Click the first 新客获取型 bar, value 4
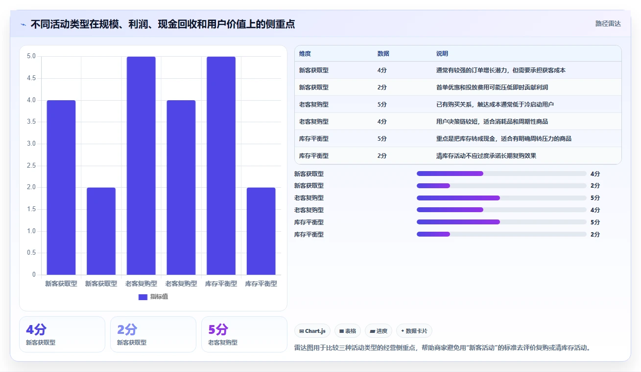 [x=61, y=187]
